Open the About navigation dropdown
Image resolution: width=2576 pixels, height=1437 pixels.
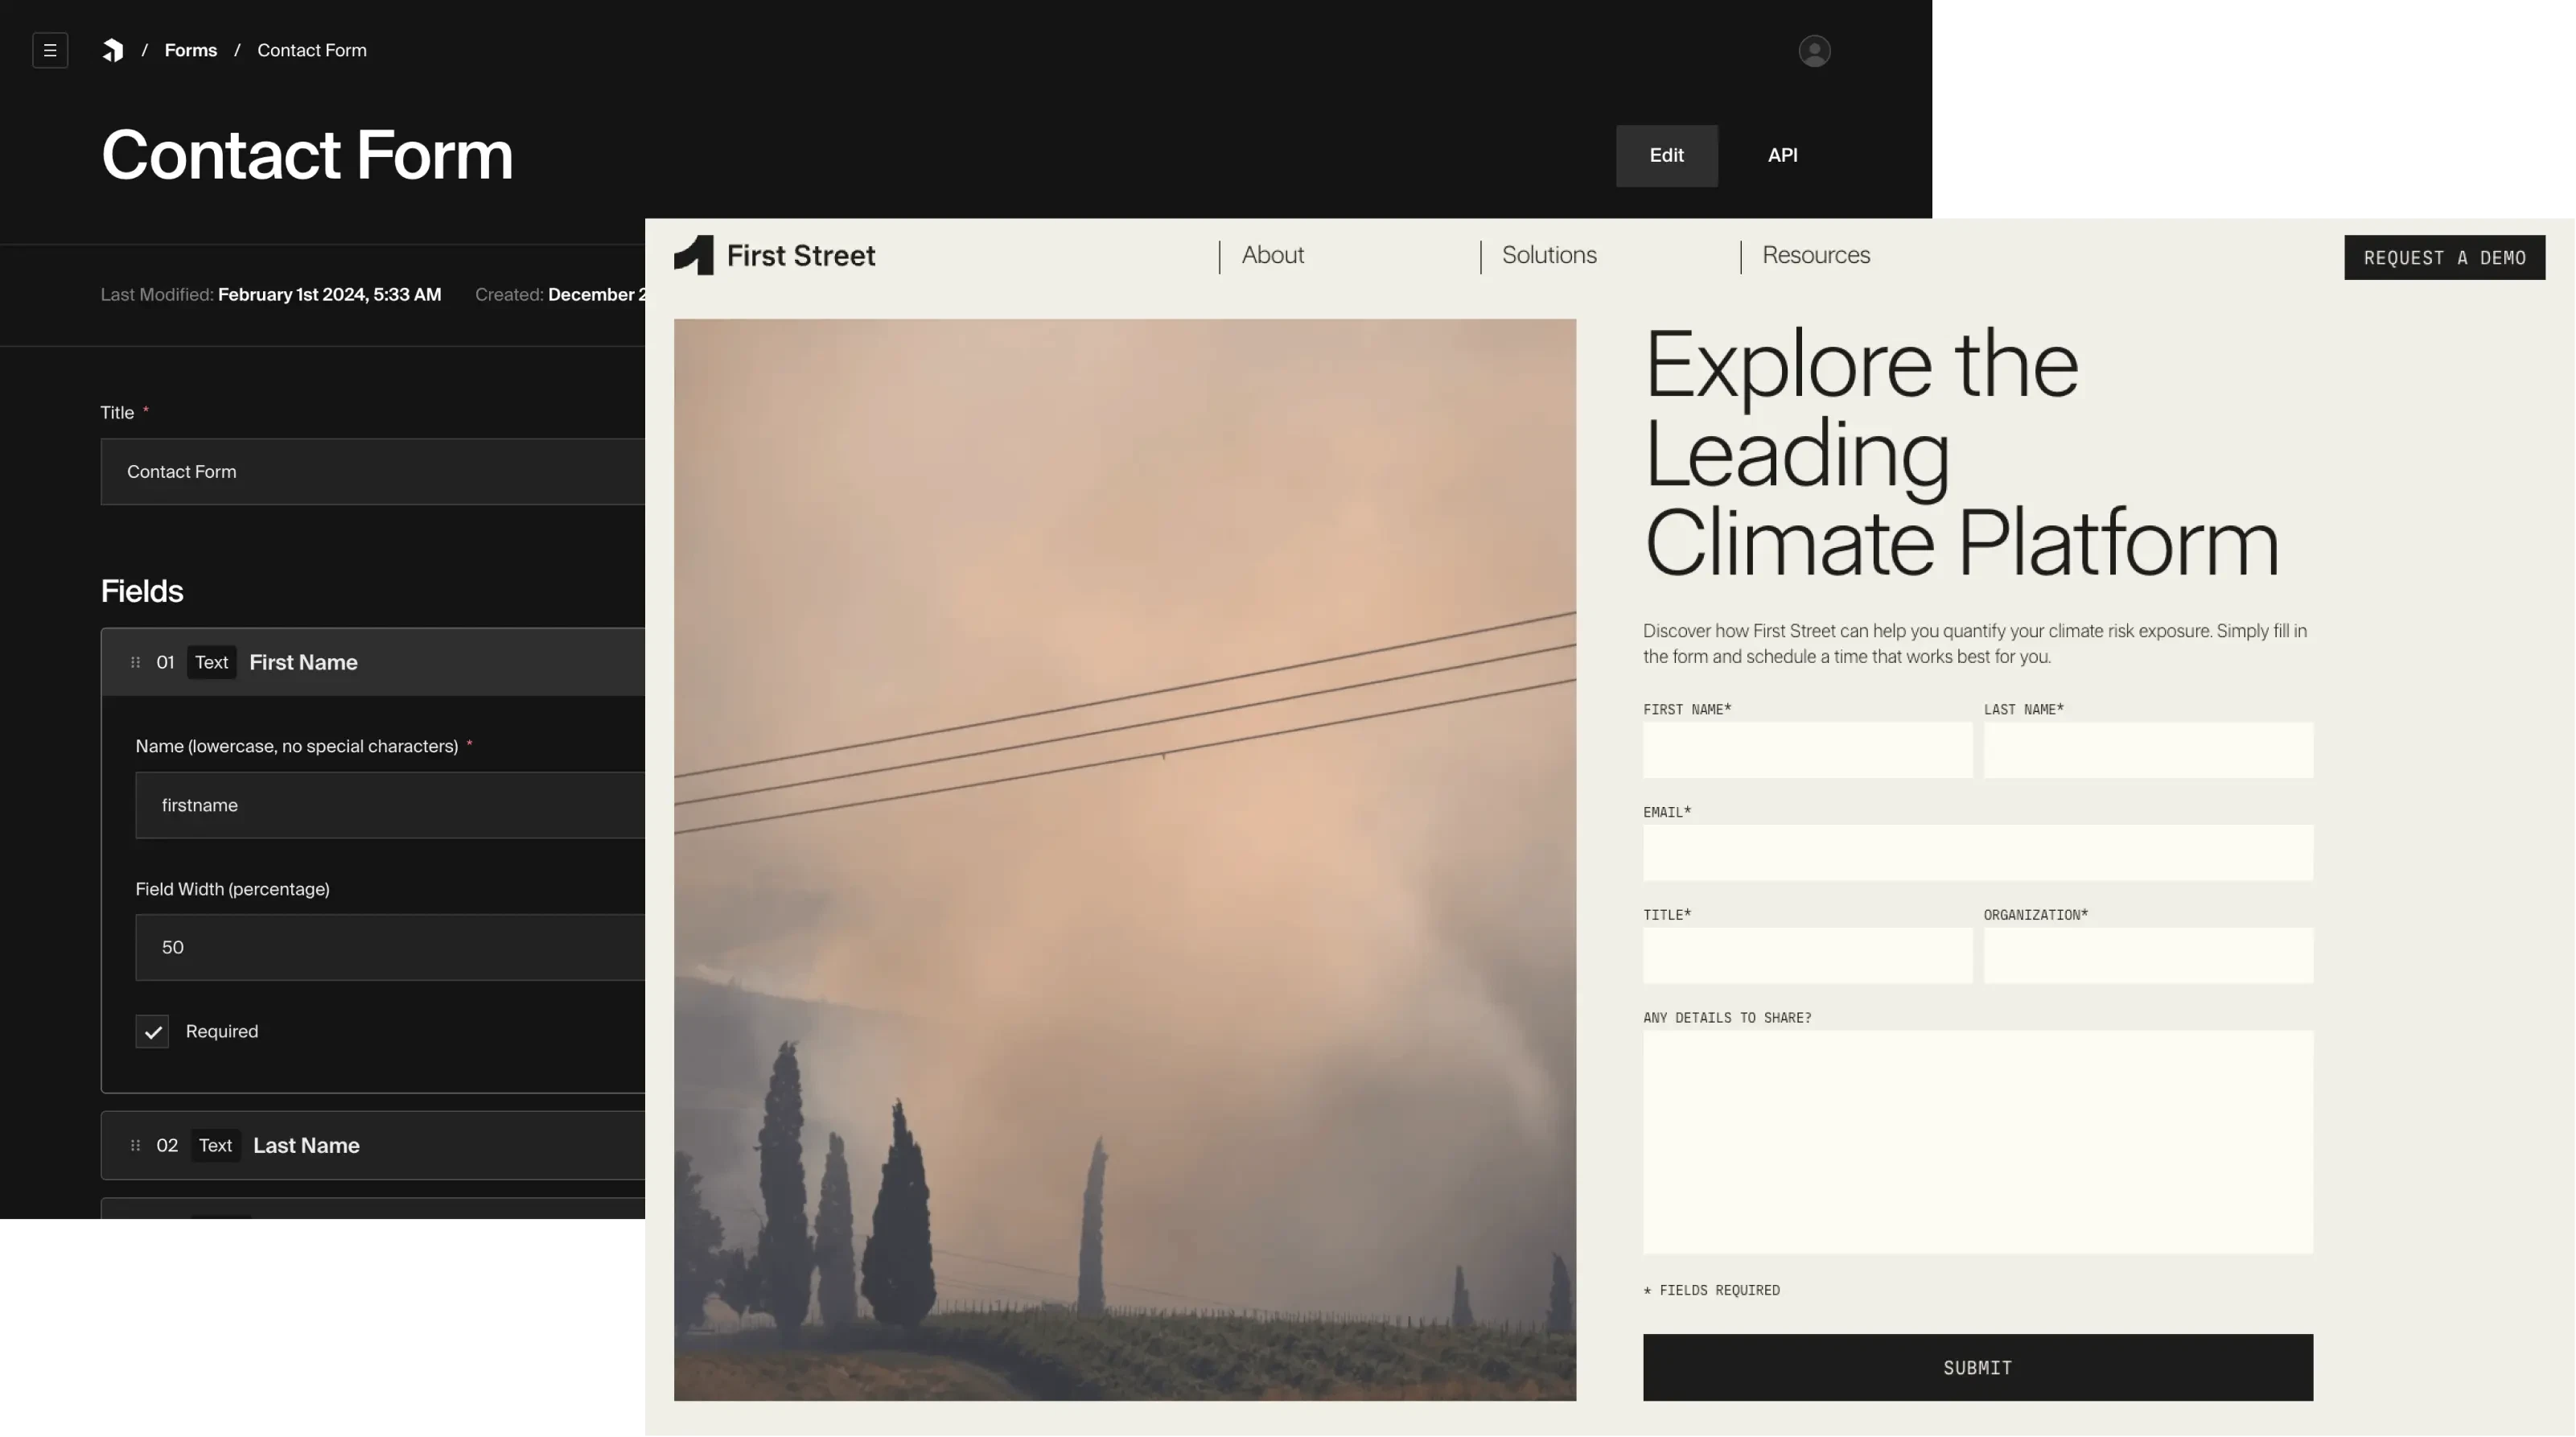[1269, 257]
